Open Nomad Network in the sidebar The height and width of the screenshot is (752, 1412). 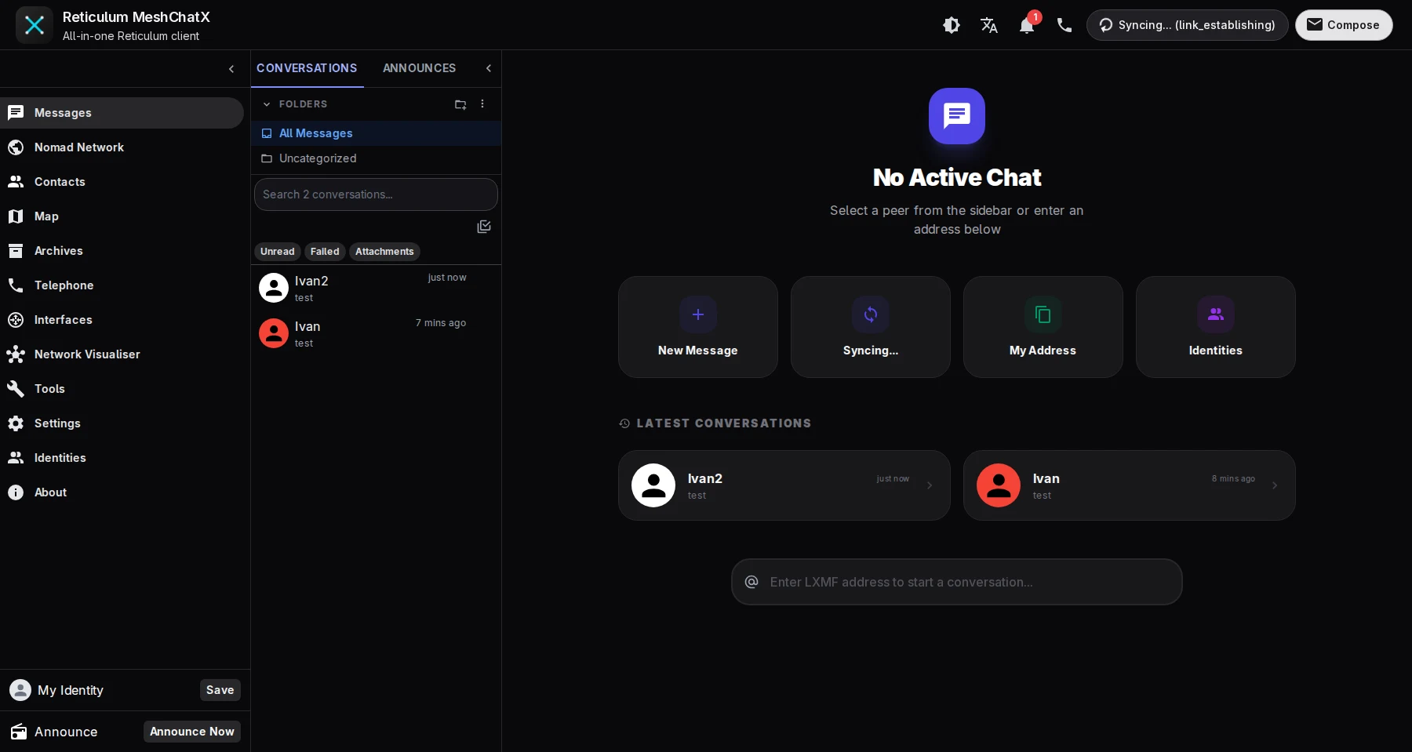[78, 147]
